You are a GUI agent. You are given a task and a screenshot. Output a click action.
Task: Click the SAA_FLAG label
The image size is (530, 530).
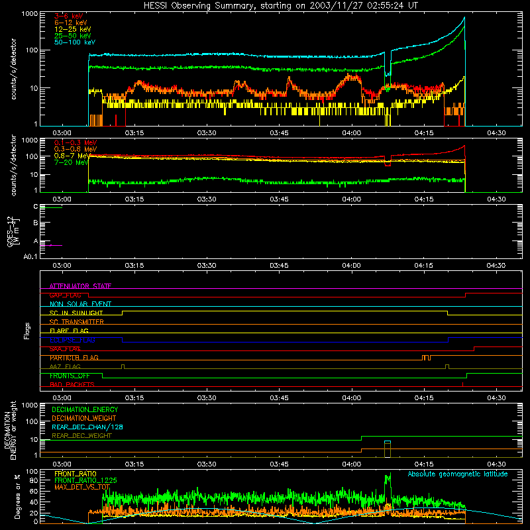[x=65, y=349]
